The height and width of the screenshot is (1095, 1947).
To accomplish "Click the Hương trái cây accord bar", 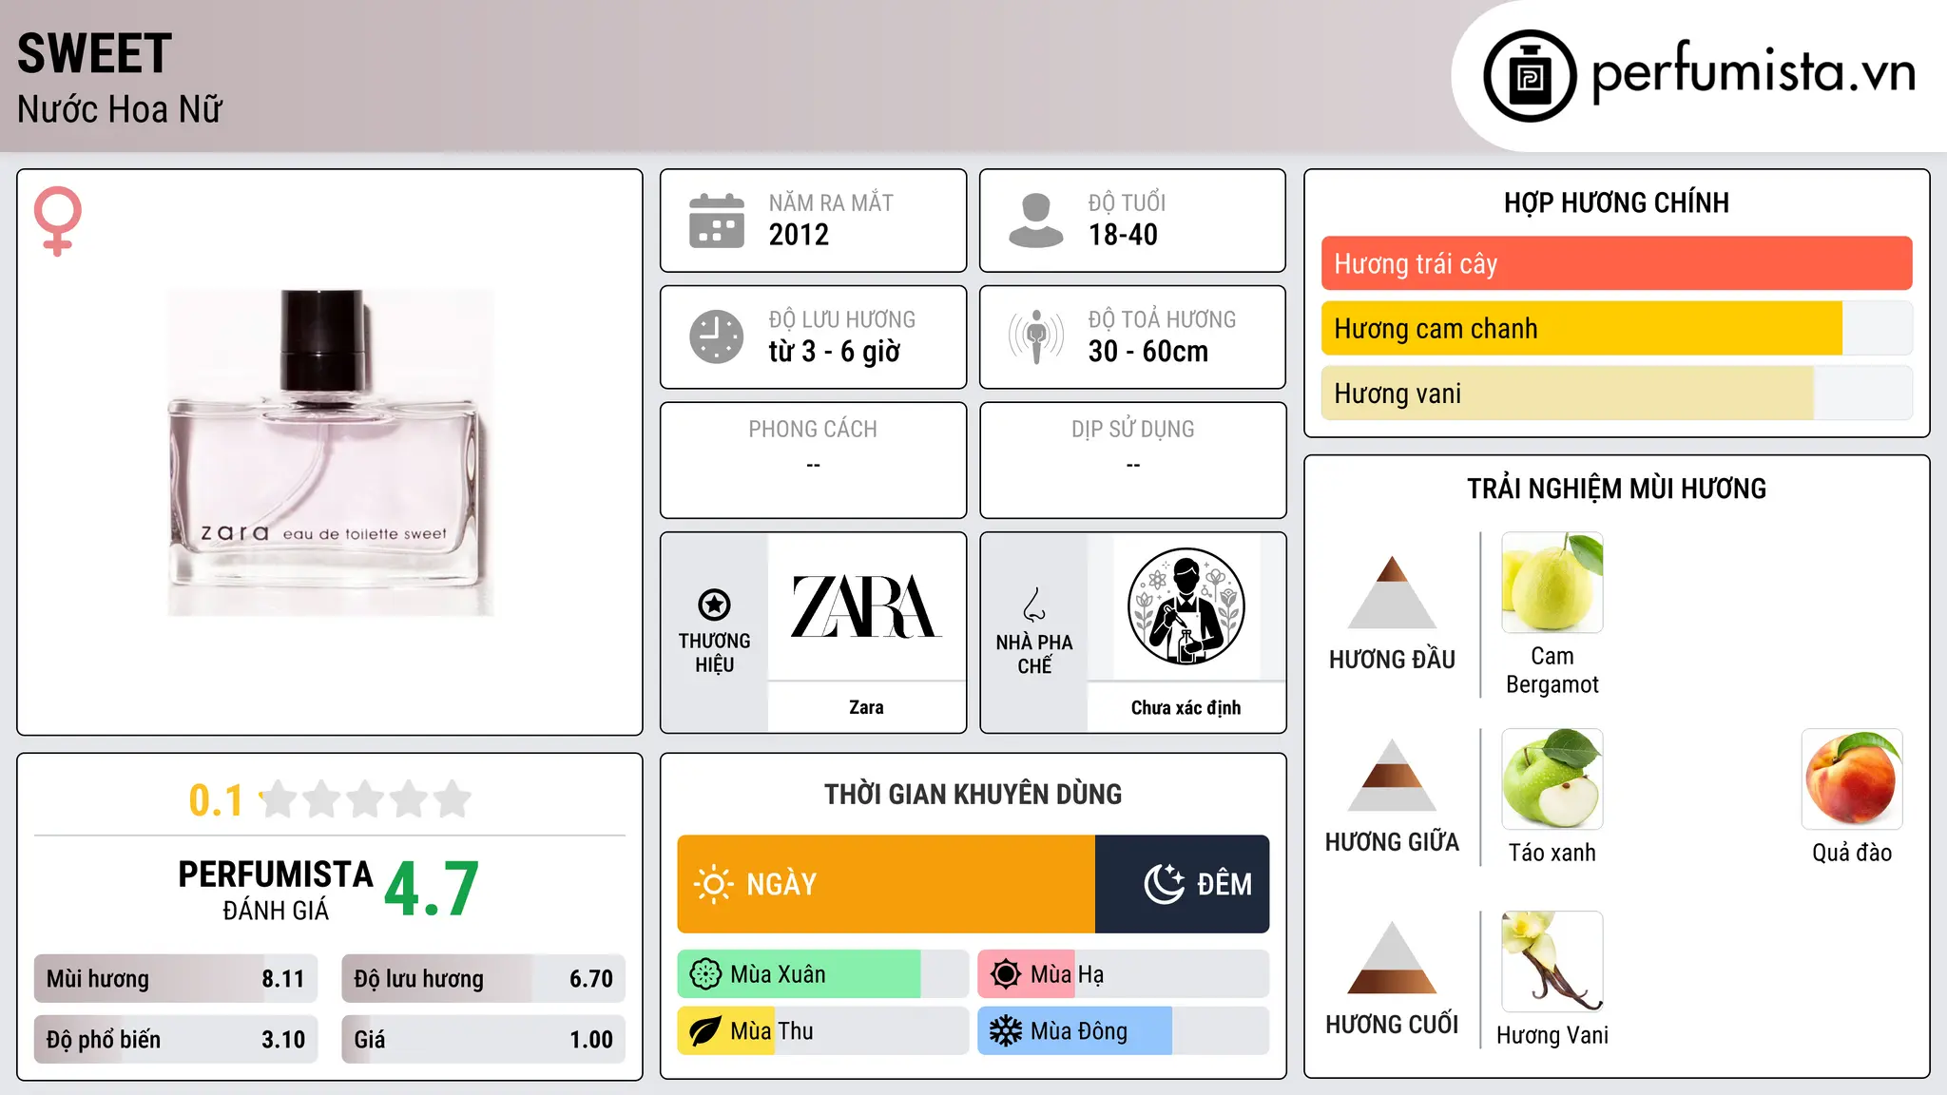I will pos(1616,263).
